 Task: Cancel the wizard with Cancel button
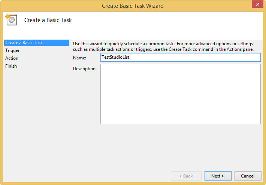248,176
